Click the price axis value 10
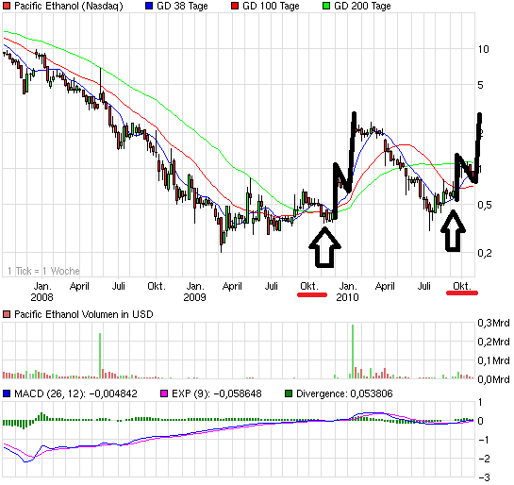Image resolution: width=514 pixels, height=485 pixels. 483,49
